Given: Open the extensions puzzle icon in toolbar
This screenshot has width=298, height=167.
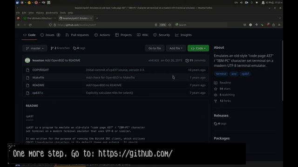Looking at the screenshot, I should (x=273, y=25).
